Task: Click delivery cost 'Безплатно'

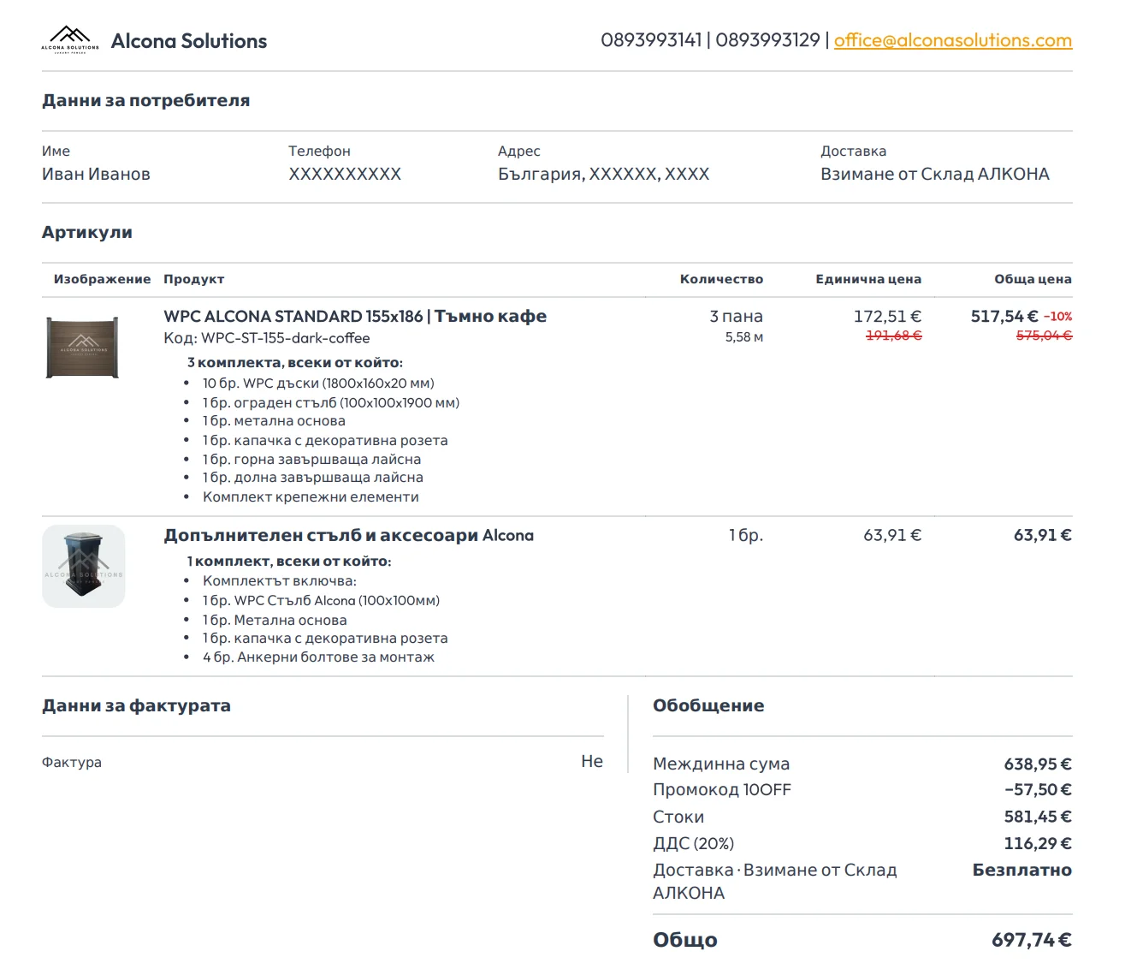Action: point(1022,870)
